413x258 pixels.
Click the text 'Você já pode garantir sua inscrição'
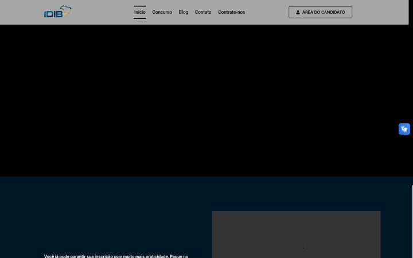coord(78,256)
